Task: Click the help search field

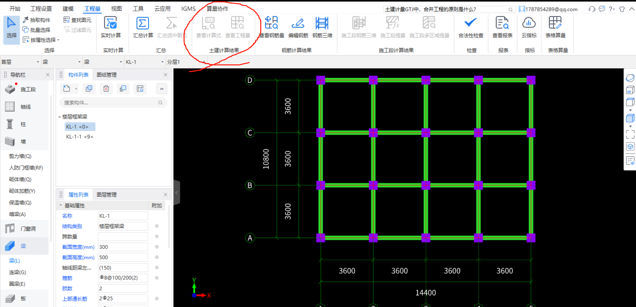Action: [x=449, y=9]
